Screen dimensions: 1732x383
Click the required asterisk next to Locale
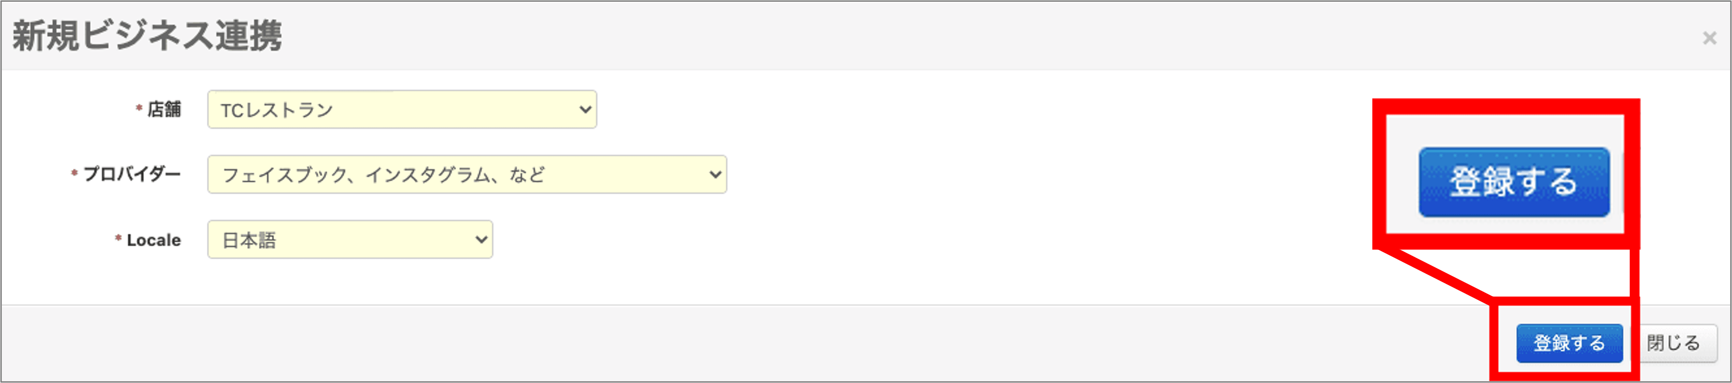point(118,239)
